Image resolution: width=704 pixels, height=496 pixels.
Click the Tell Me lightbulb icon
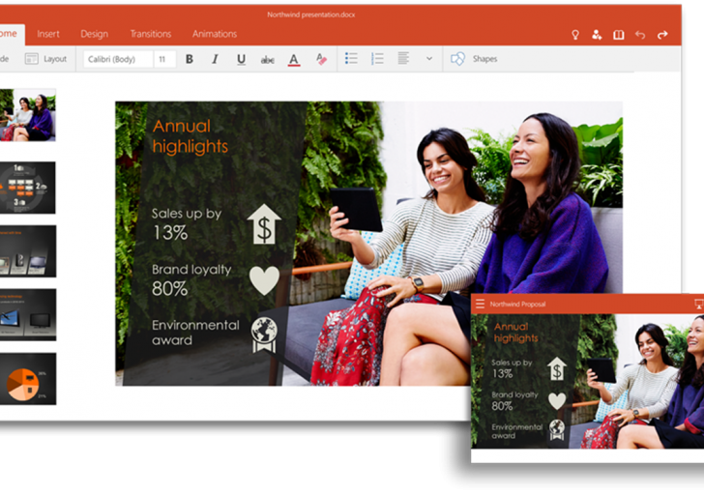click(575, 35)
